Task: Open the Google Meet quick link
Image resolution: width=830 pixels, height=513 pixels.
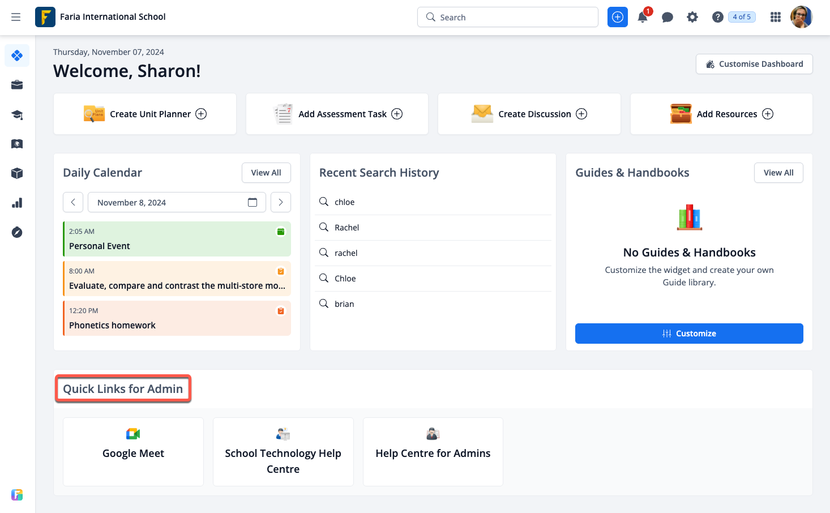Action: pos(133,452)
